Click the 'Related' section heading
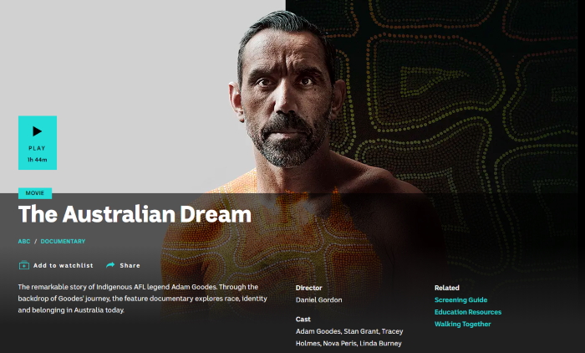 pyautogui.click(x=446, y=288)
